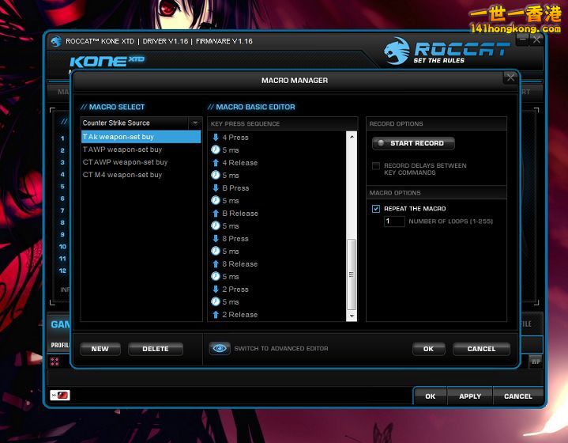Select the '2 Release' sequence entry
The image size is (568, 443).
tap(240, 315)
